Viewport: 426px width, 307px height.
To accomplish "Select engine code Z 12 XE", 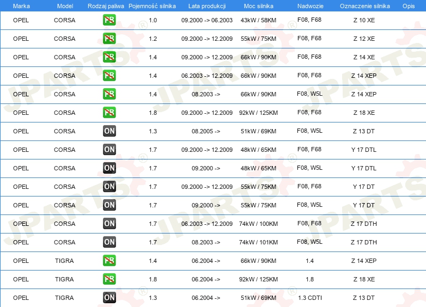I will 364,39.
